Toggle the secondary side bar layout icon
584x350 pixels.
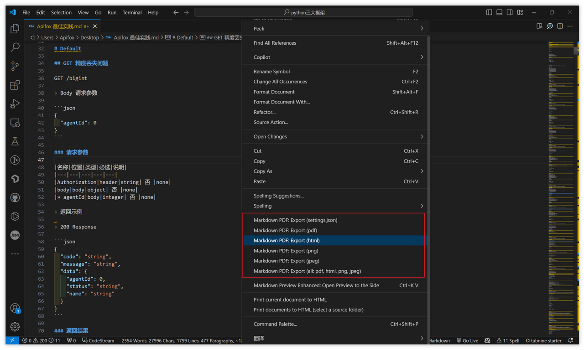pyautogui.click(x=510, y=12)
